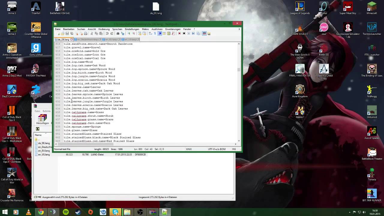Screen dimensions: 384x216
Task: Click the line tile.sponge.name=Sponge
Action: click(82, 127)
